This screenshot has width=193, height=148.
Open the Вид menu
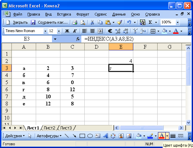click(x=48, y=14)
